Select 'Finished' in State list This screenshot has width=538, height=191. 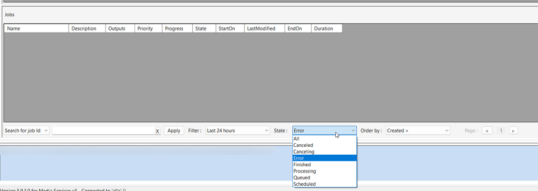325,165
